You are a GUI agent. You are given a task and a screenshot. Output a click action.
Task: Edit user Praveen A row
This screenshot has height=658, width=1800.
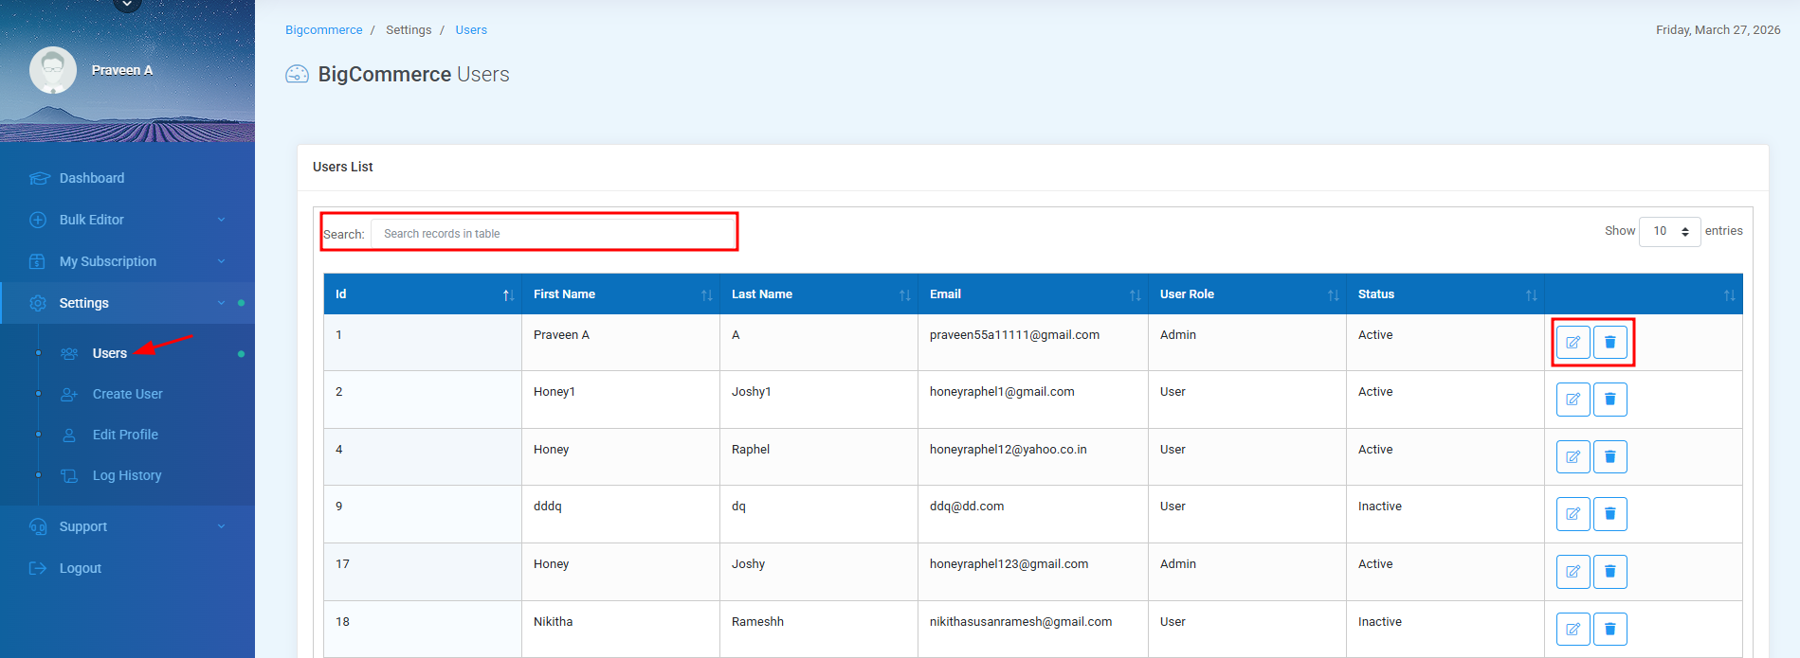1573,342
